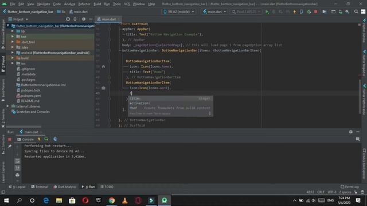Click the locate-file target icon in Project panel
The width and height of the screenshot is (367, 206).
point(68,19)
